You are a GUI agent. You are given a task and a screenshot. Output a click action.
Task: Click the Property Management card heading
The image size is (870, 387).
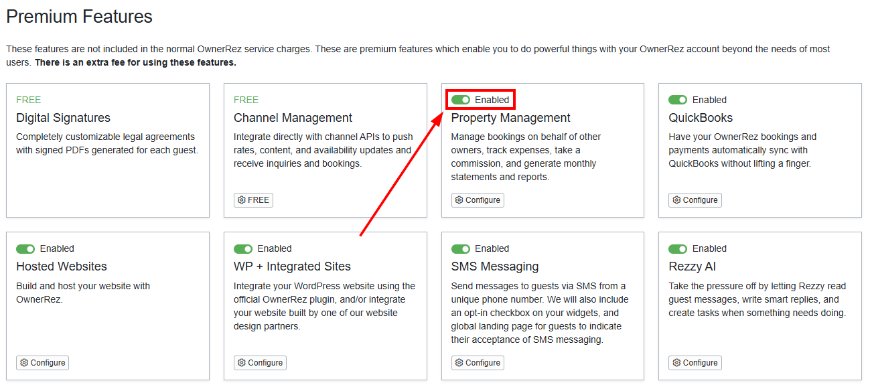pos(510,118)
